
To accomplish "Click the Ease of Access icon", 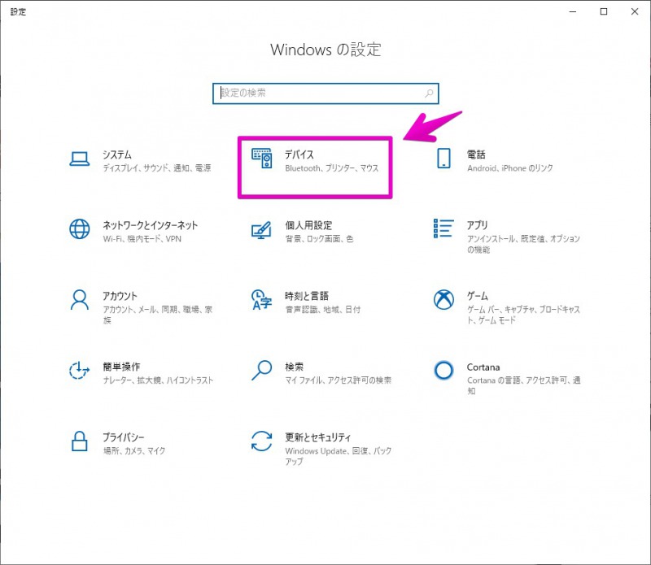I will click(79, 371).
